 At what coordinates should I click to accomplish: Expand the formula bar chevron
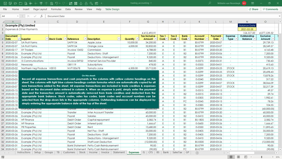[x=280, y=16]
